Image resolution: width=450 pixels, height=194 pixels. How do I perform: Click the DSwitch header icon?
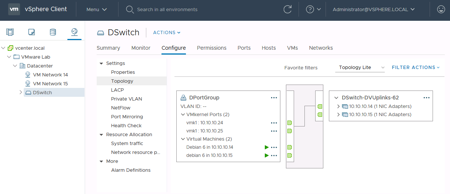click(101, 33)
